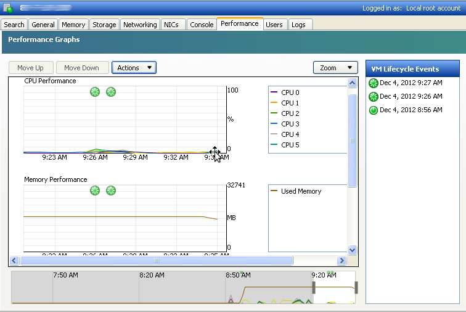Click the horizontal scrollbar left arrow
Screen dimensions: 466x312
pos(14,261)
